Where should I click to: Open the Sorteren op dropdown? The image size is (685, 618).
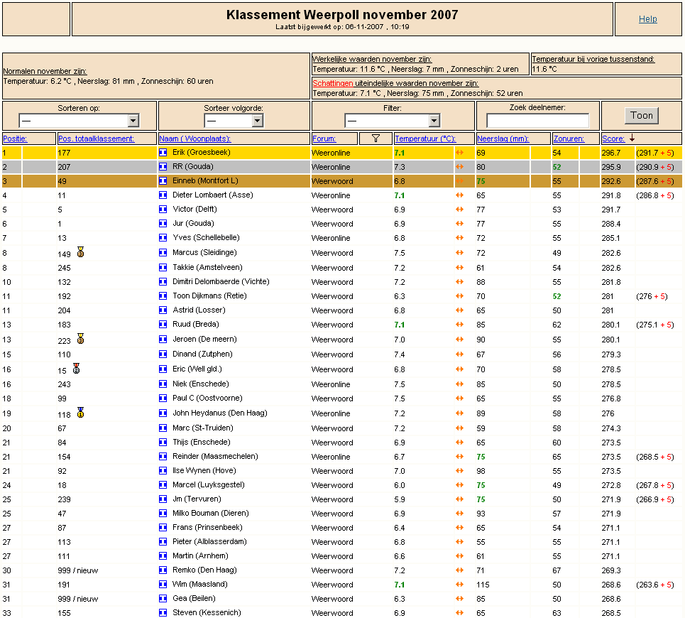click(x=79, y=120)
